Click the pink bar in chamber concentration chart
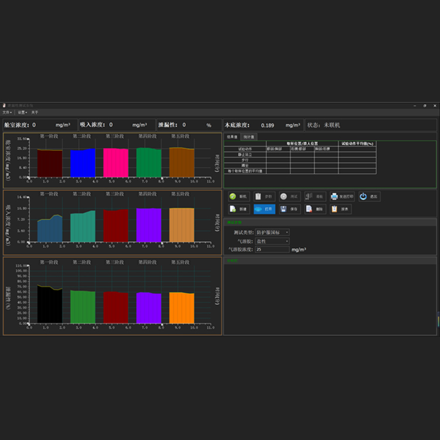 pos(116,163)
